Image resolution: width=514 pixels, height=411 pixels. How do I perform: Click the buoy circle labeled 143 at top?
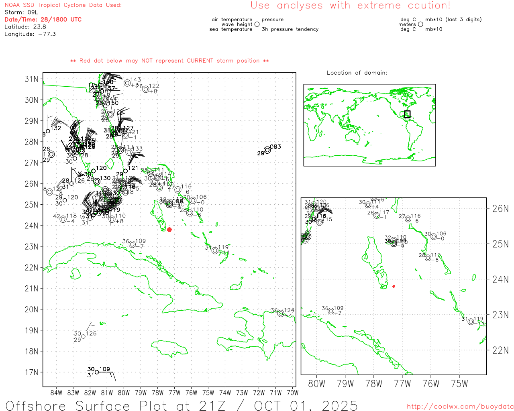point(127,83)
